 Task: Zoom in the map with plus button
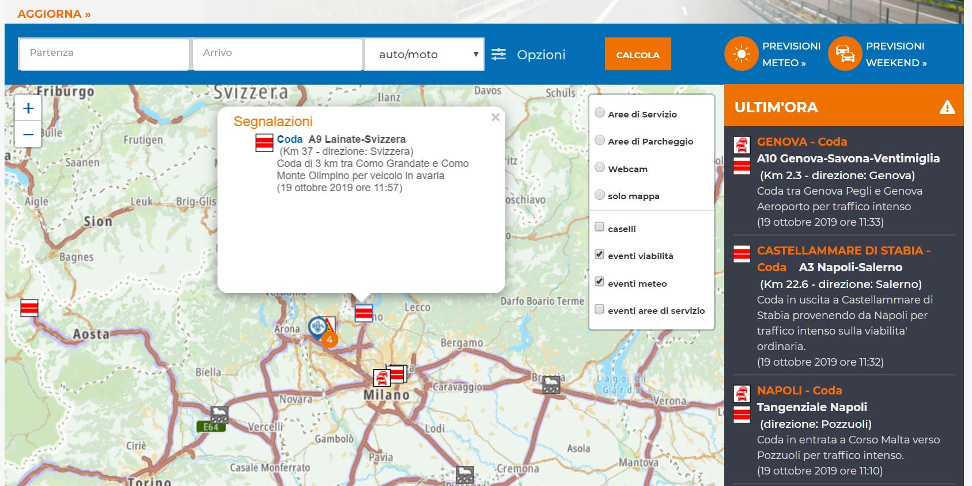click(x=28, y=108)
